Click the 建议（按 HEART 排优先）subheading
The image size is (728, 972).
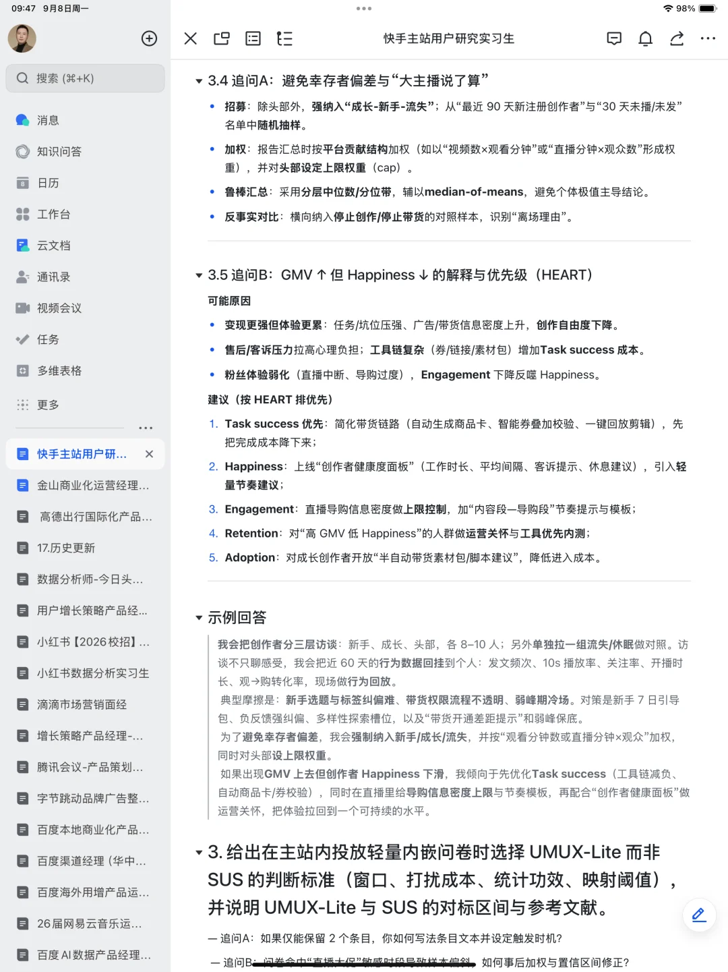coord(270,399)
